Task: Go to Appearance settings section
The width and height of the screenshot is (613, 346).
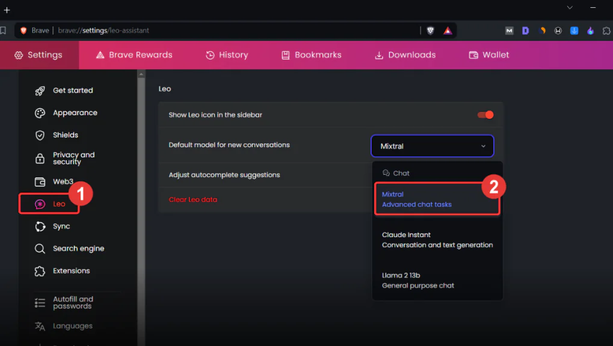Action: click(75, 113)
